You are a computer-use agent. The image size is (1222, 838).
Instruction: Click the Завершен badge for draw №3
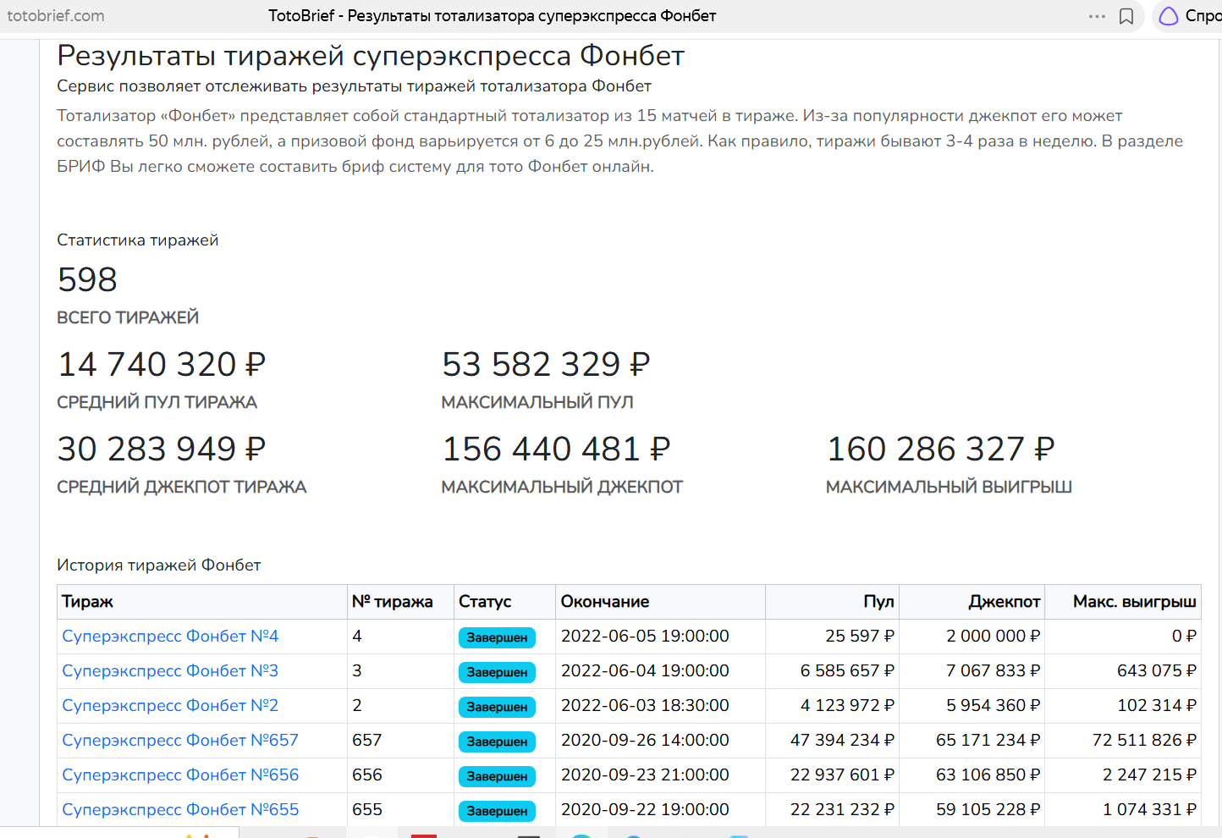[x=497, y=672]
